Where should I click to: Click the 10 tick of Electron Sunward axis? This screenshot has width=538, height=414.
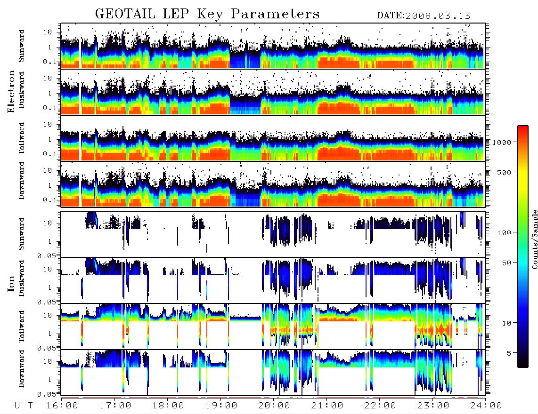(x=48, y=32)
